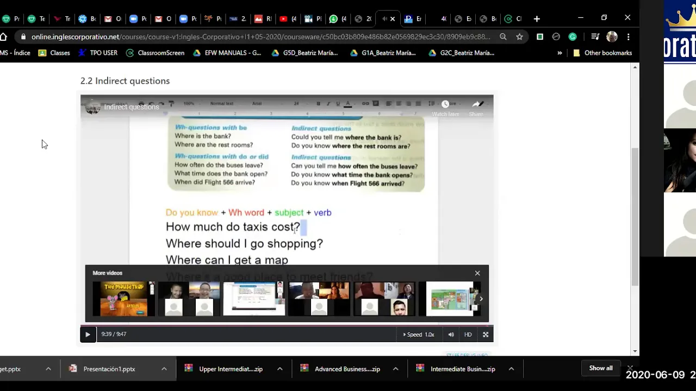Click the channel avatar beside video title
This screenshot has width=696, height=391.
93,107
